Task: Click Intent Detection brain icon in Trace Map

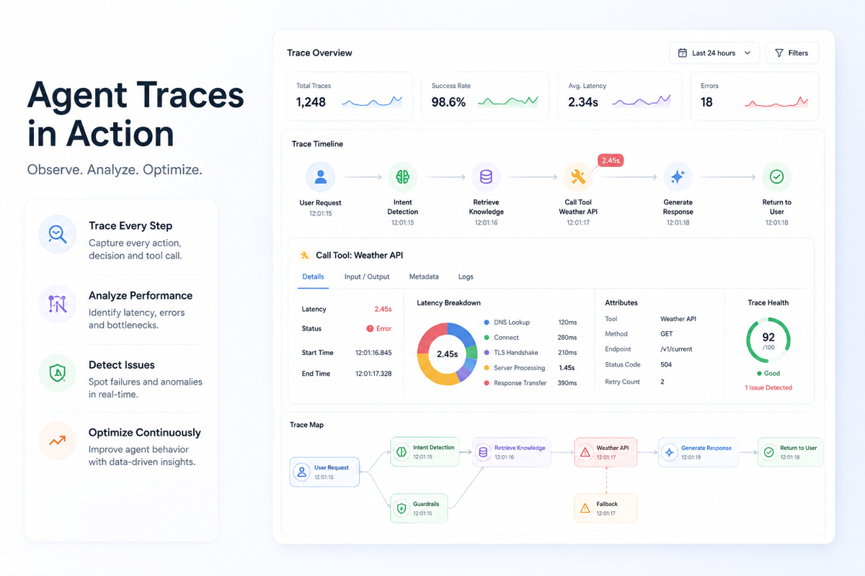Action: (402, 452)
